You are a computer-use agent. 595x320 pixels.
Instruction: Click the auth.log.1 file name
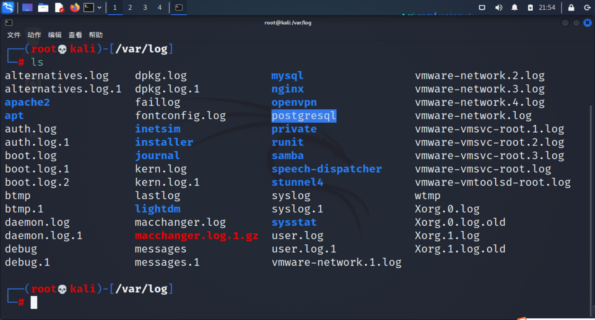click(x=37, y=142)
